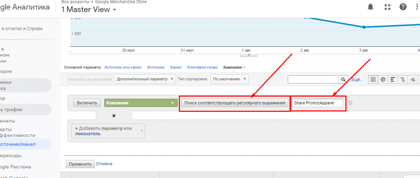The height and width of the screenshot is (178, 420).
Task: Click the Отмена link
Action: [104, 164]
